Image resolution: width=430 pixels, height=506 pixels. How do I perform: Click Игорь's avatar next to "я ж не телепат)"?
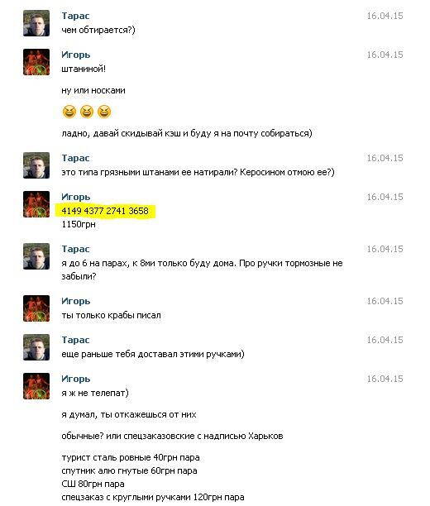(36, 386)
